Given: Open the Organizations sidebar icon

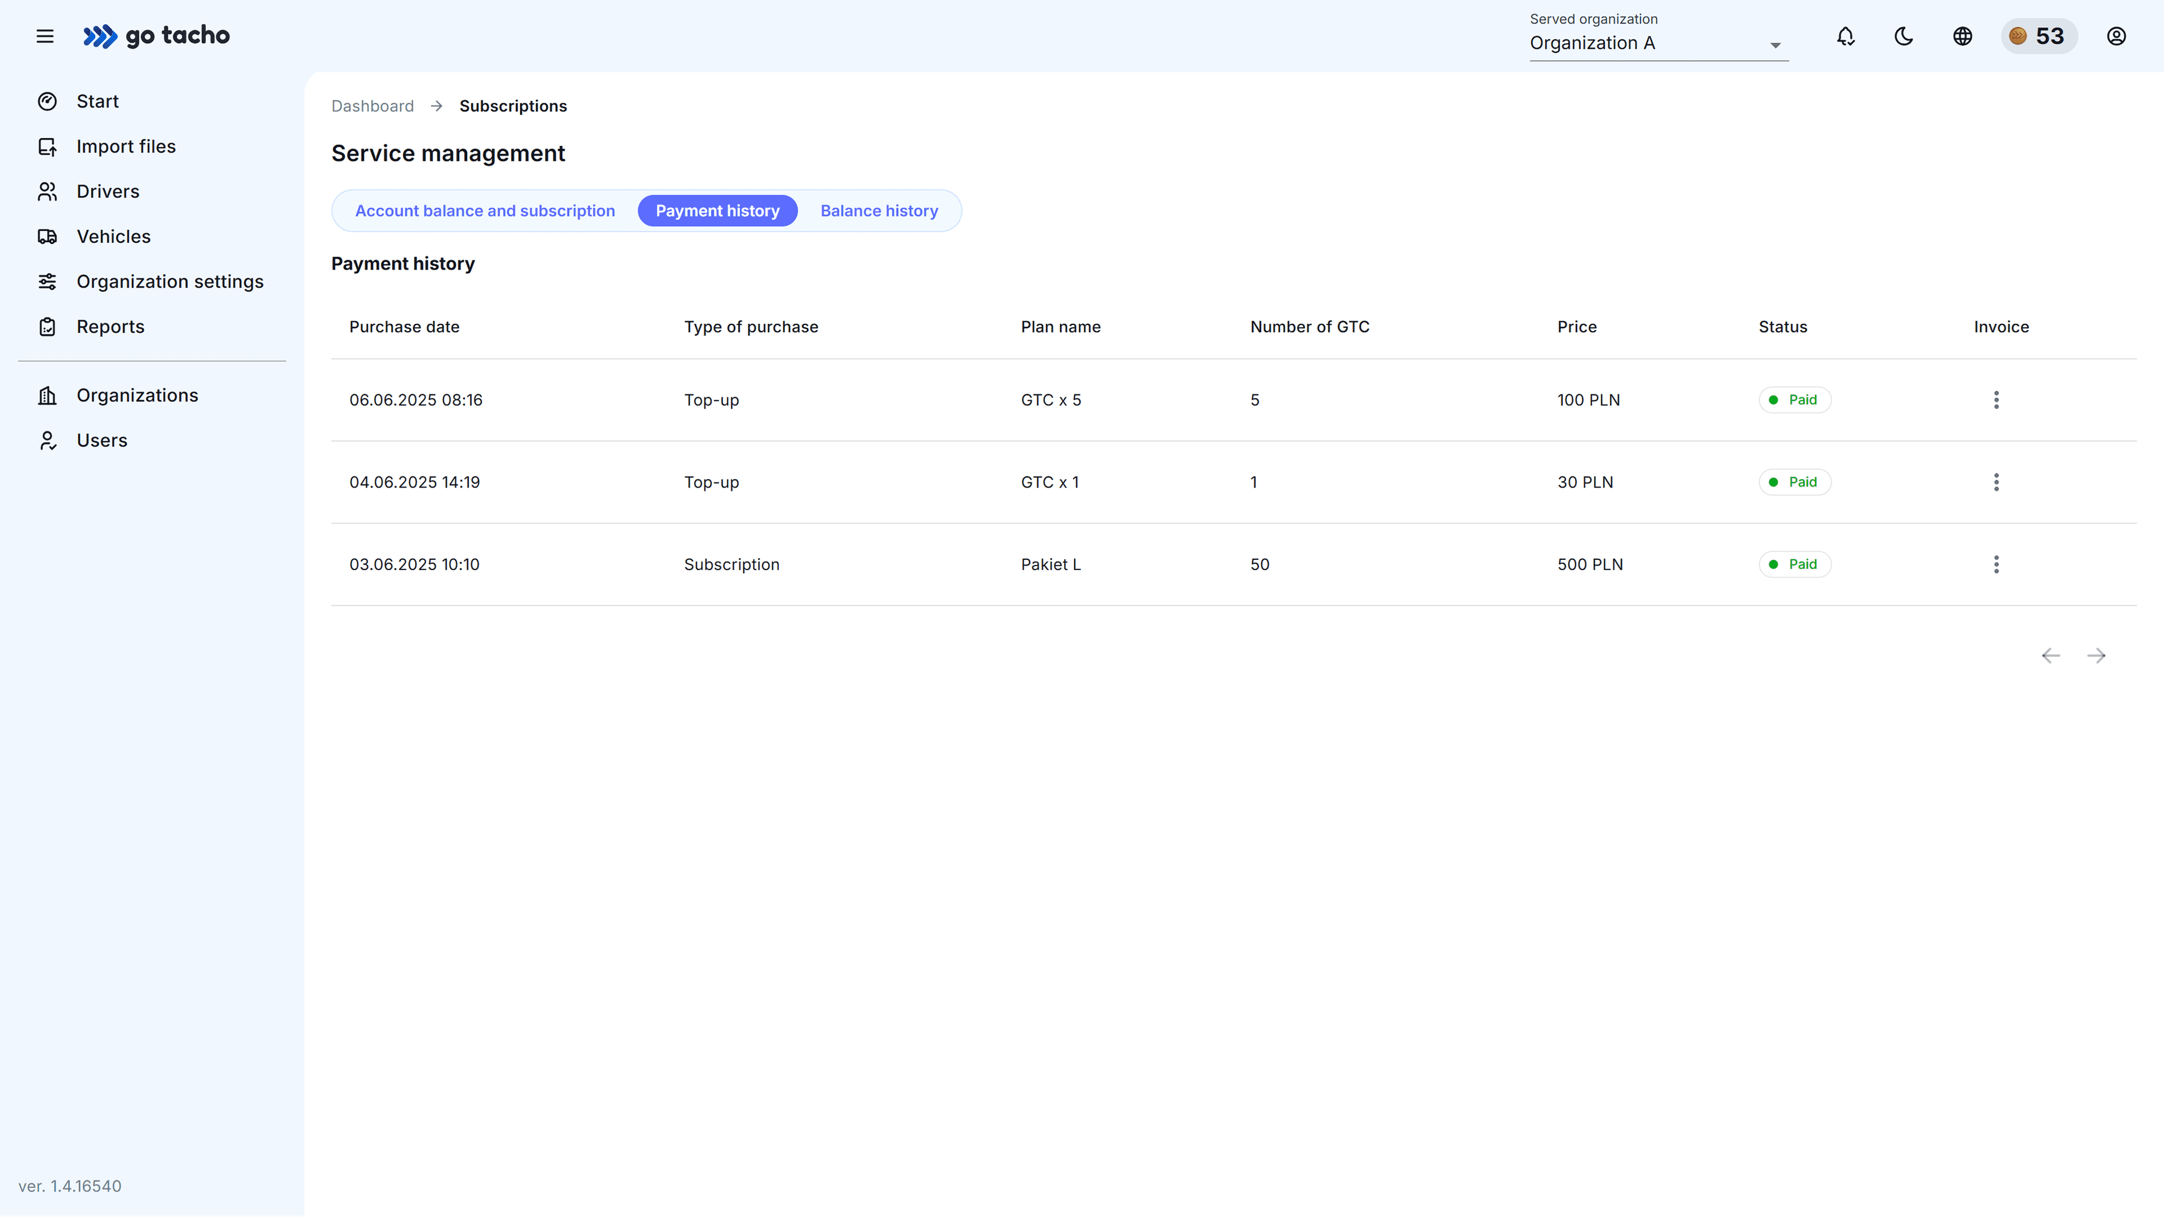Looking at the screenshot, I should click(48, 394).
